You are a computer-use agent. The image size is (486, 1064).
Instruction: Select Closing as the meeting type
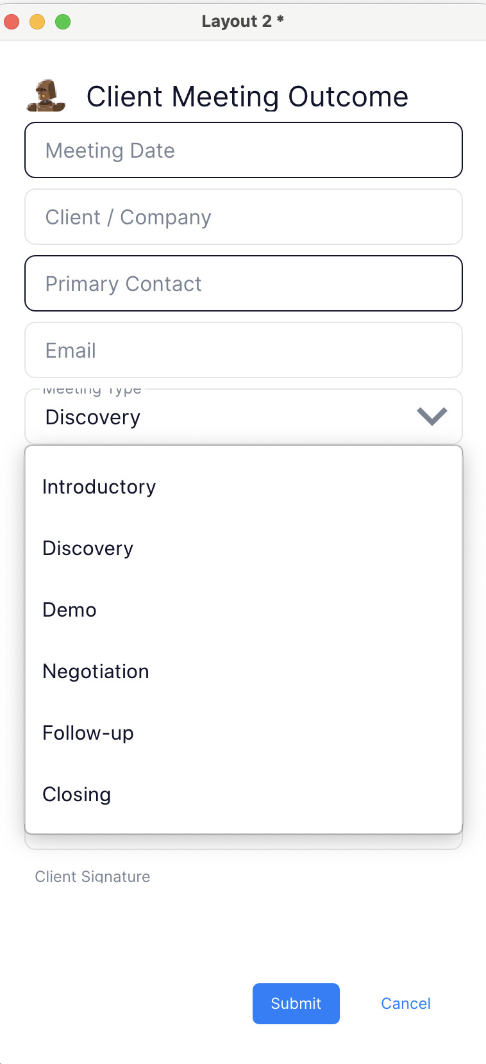click(77, 795)
